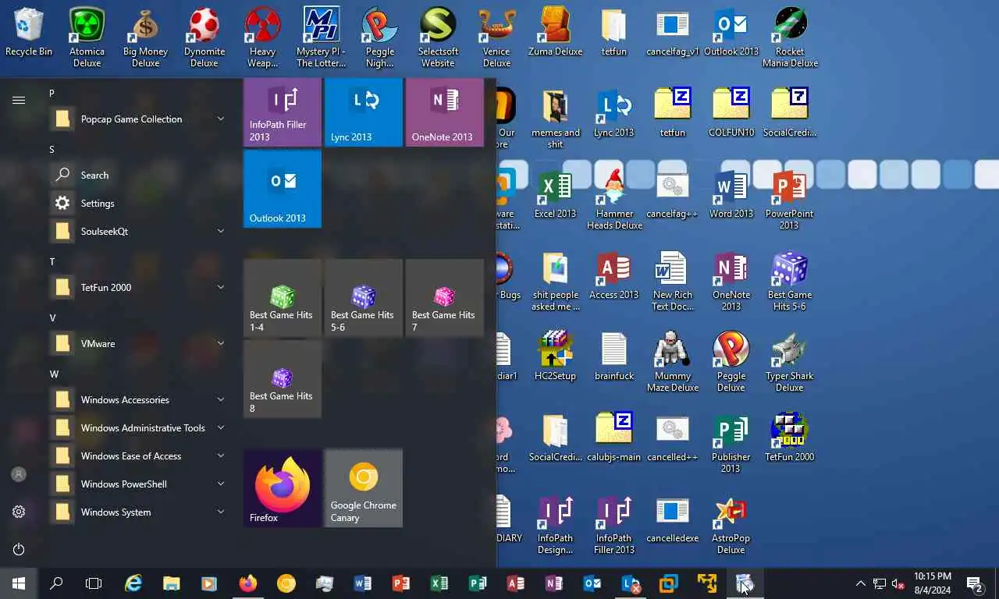
Task: Expand the Windows Ease of Access folder
Action: click(139, 455)
